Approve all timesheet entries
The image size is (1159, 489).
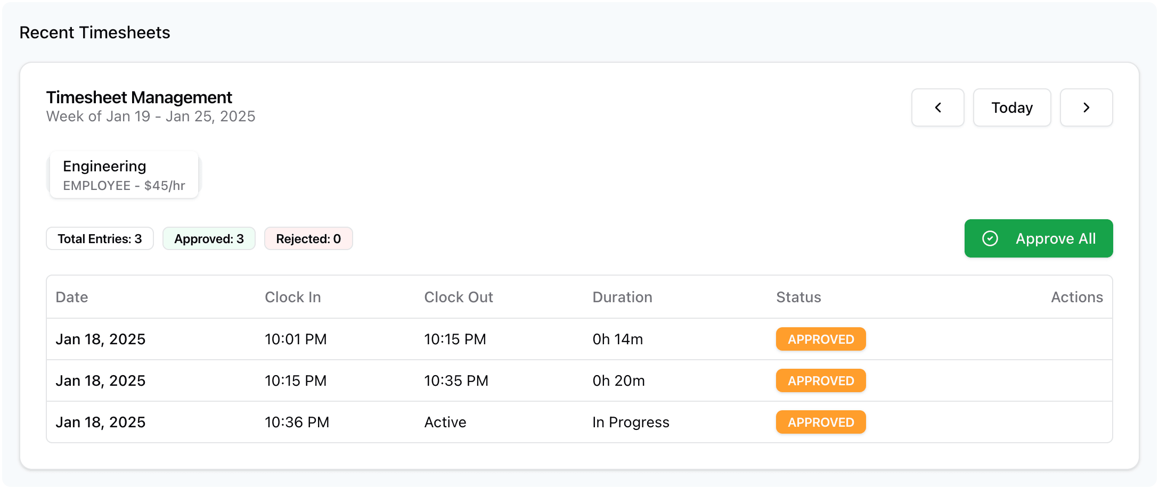(x=1039, y=238)
